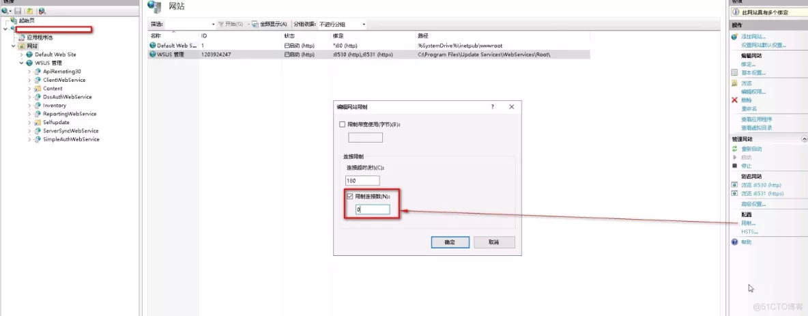The image size is (808, 316).
Task: Click the connect-to-server globe toolbar icon
Action: [5, 11]
